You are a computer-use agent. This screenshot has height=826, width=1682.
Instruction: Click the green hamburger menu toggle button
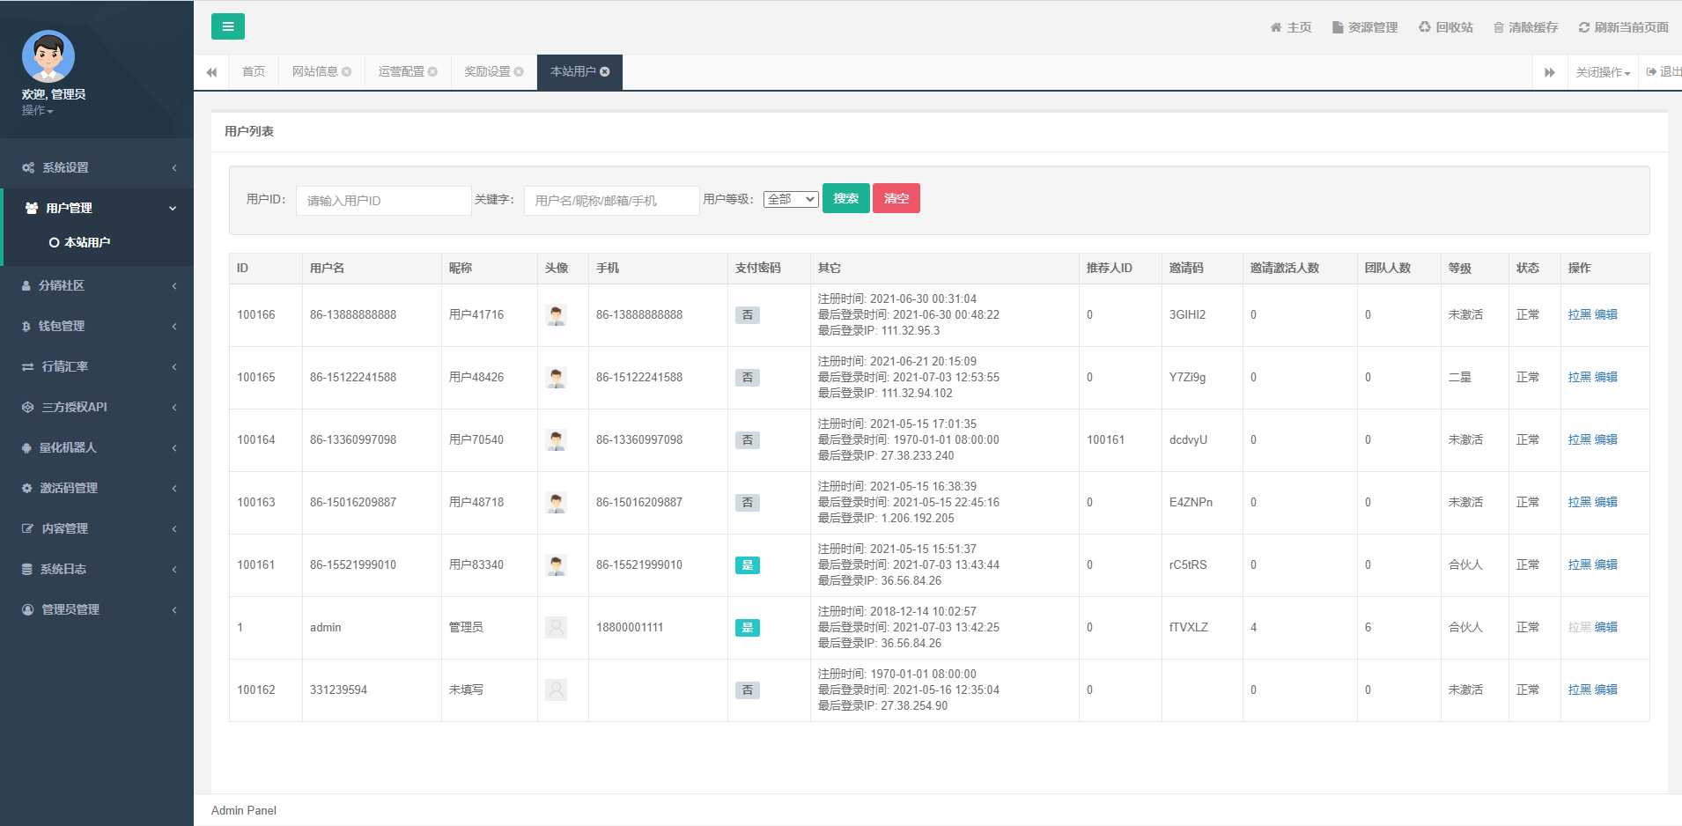[x=227, y=26]
